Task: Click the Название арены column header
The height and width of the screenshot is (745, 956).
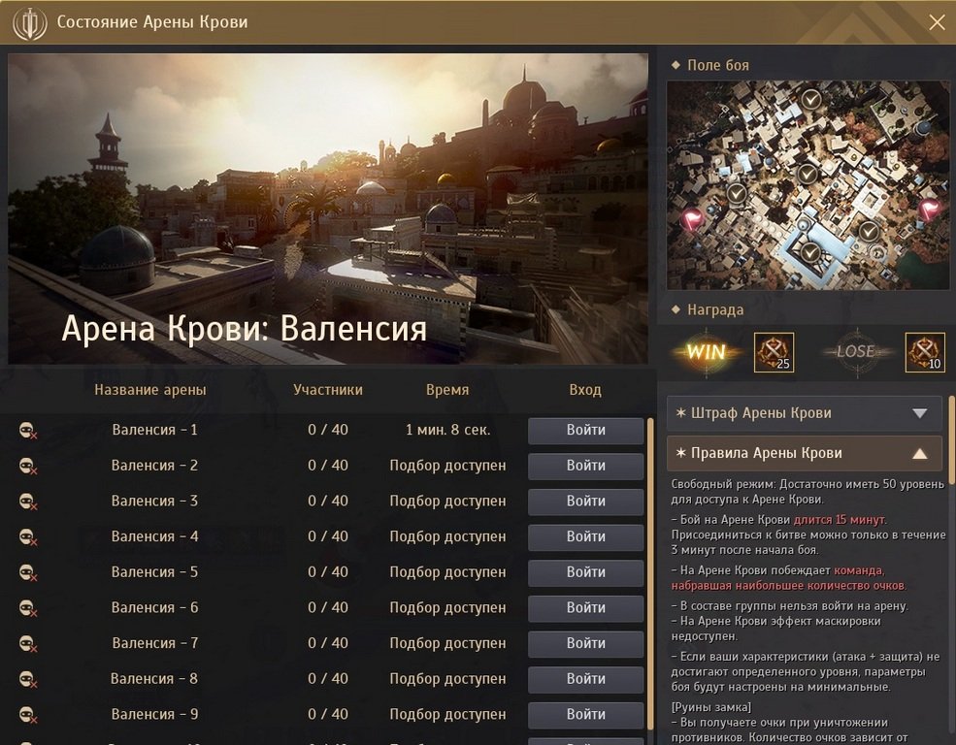Action: pyautogui.click(x=150, y=390)
